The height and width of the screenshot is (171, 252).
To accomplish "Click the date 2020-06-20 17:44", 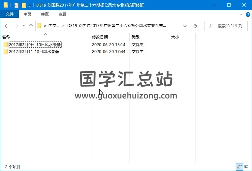I will click(109, 51).
